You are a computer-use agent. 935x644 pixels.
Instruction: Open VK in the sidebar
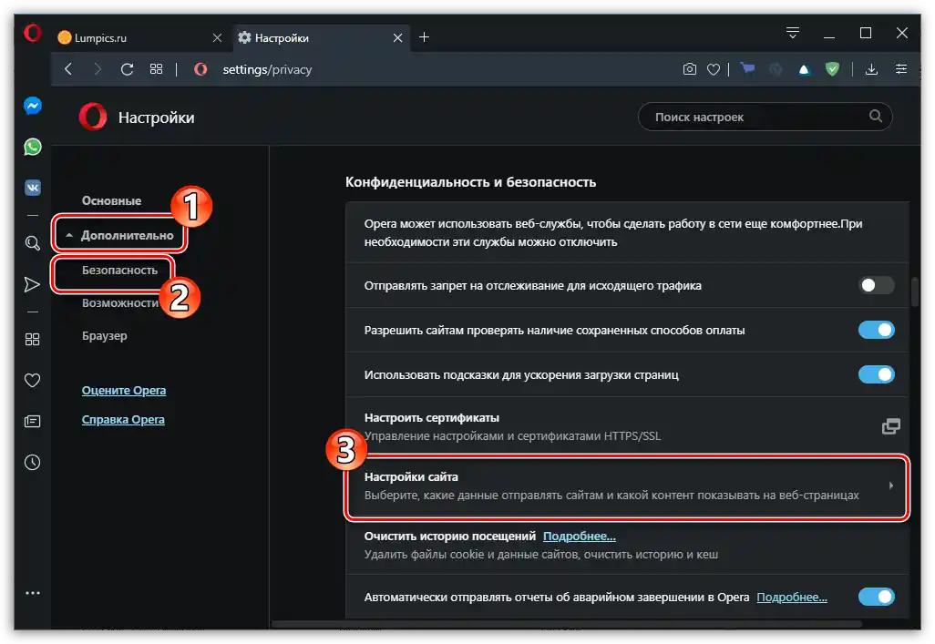[33, 188]
